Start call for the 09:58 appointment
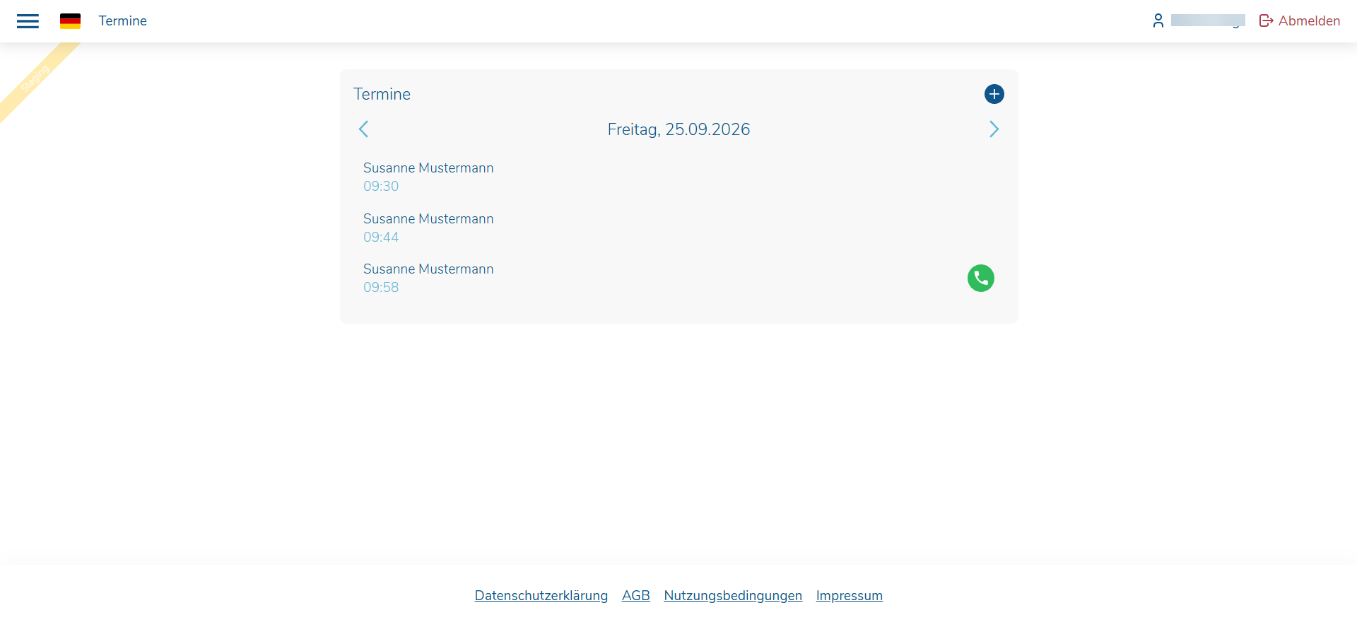Screen dimensions: 1357x627 (x=980, y=278)
